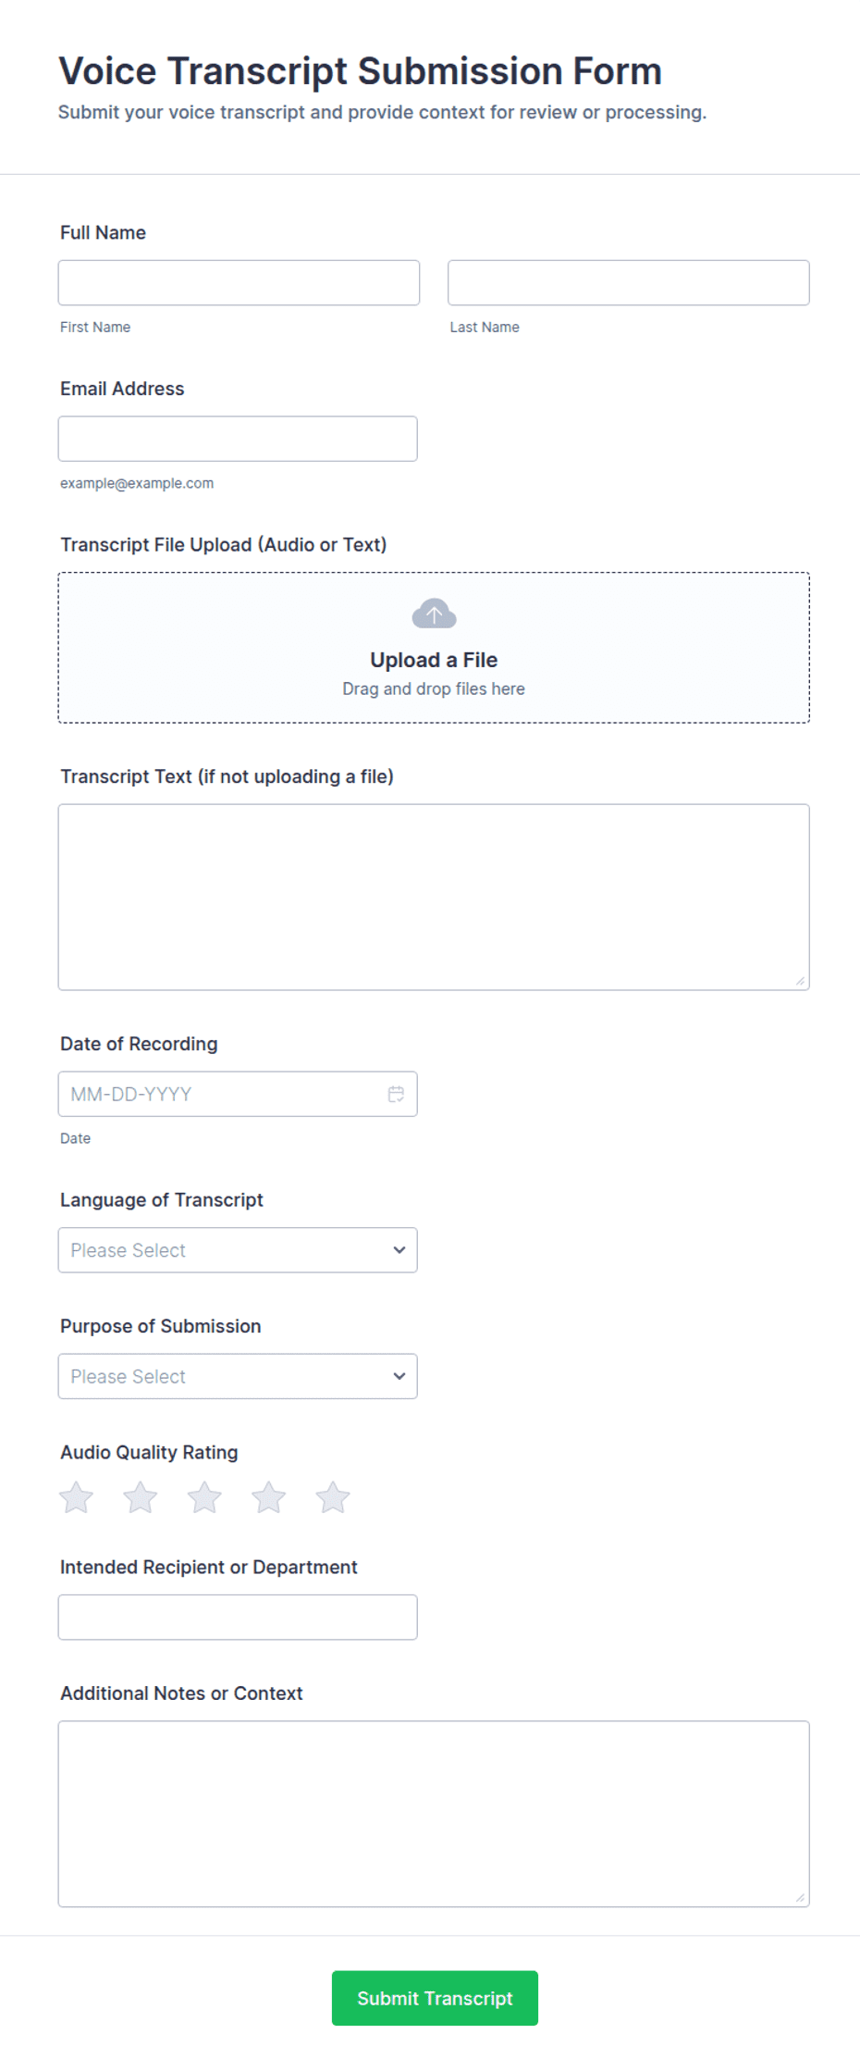The width and height of the screenshot is (860, 2071).
Task: Rate audio quality four stars
Action: point(269,1497)
